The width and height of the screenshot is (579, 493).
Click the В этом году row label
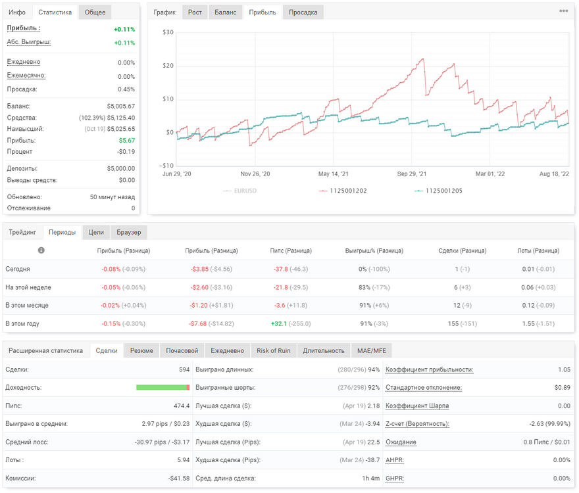22,323
